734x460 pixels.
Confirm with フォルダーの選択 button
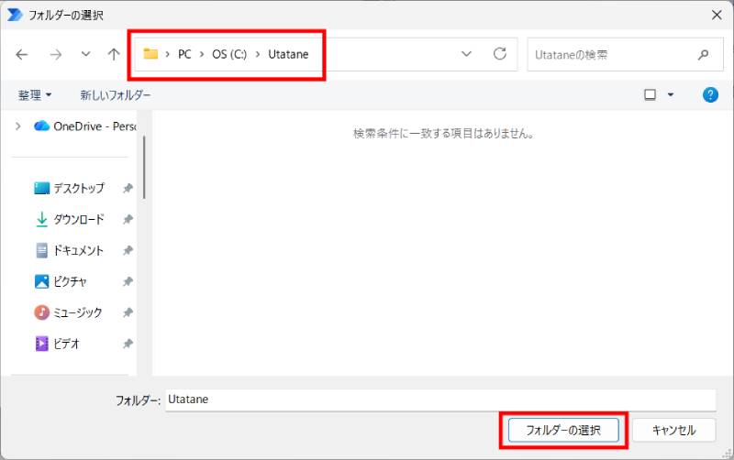click(563, 430)
